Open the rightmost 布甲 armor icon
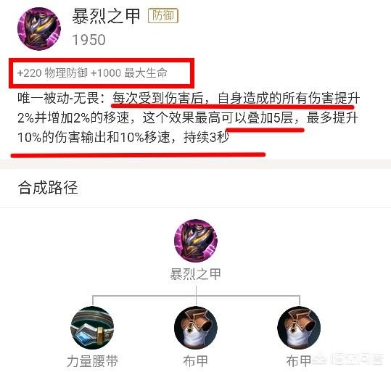Screen dimensions: 391x372 coord(299,328)
